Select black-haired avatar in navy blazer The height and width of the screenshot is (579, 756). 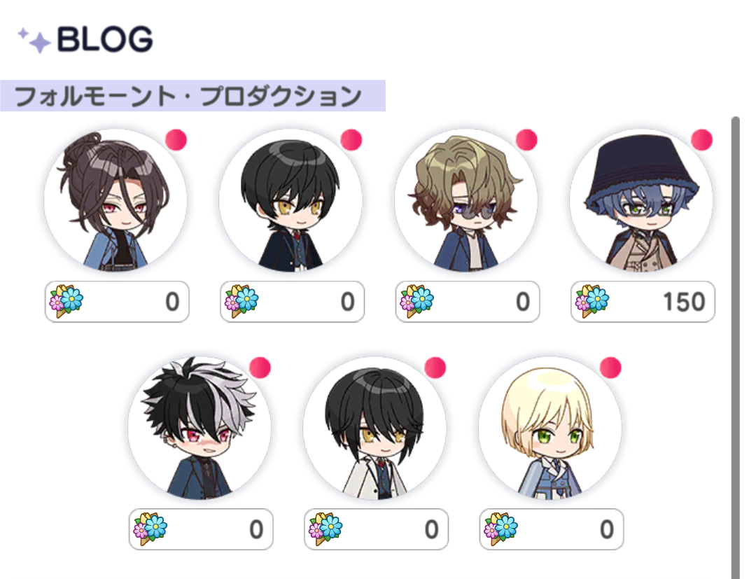click(x=290, y=200)
